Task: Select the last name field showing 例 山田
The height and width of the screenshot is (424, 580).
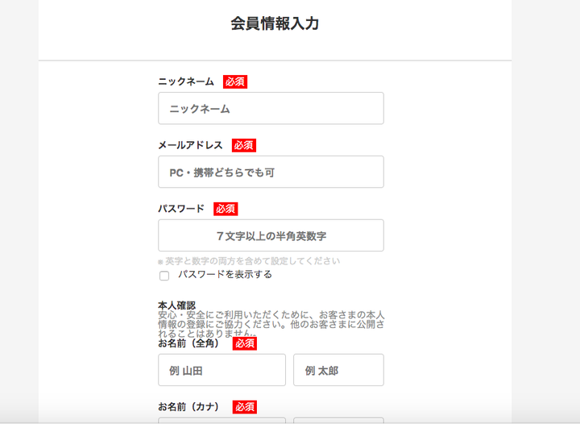Action: tap(222, 370)
